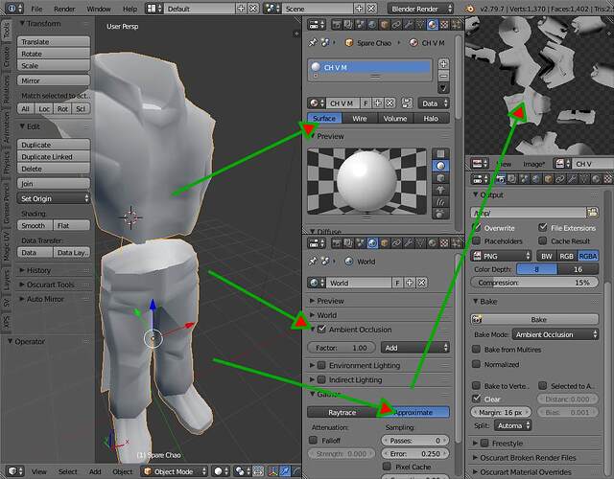
Task: Select World globe tab in World properties header
Action: [x=372, y=243]
